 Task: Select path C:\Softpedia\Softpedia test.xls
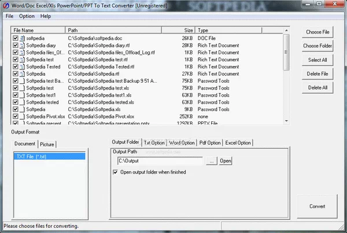point(98,88)
